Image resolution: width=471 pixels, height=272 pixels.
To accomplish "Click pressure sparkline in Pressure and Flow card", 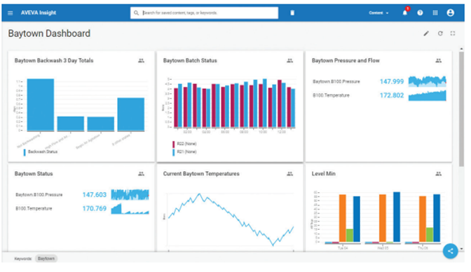I will pyautogui.click(x=427, y=81).
